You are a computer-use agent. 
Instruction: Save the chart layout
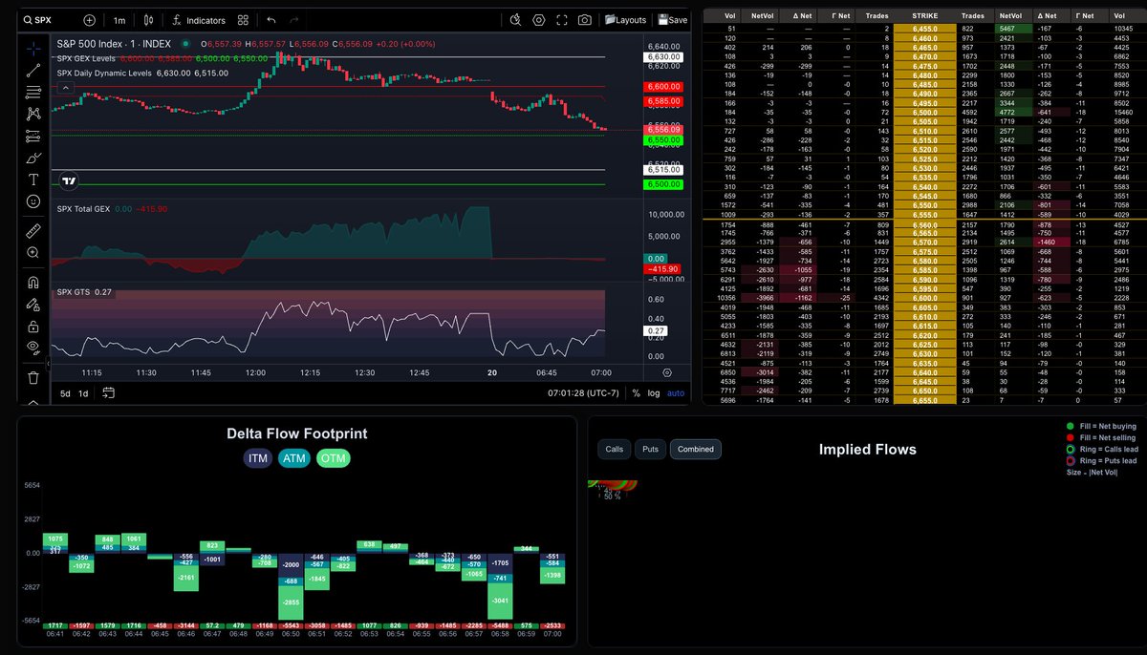(x=672, y=20)
